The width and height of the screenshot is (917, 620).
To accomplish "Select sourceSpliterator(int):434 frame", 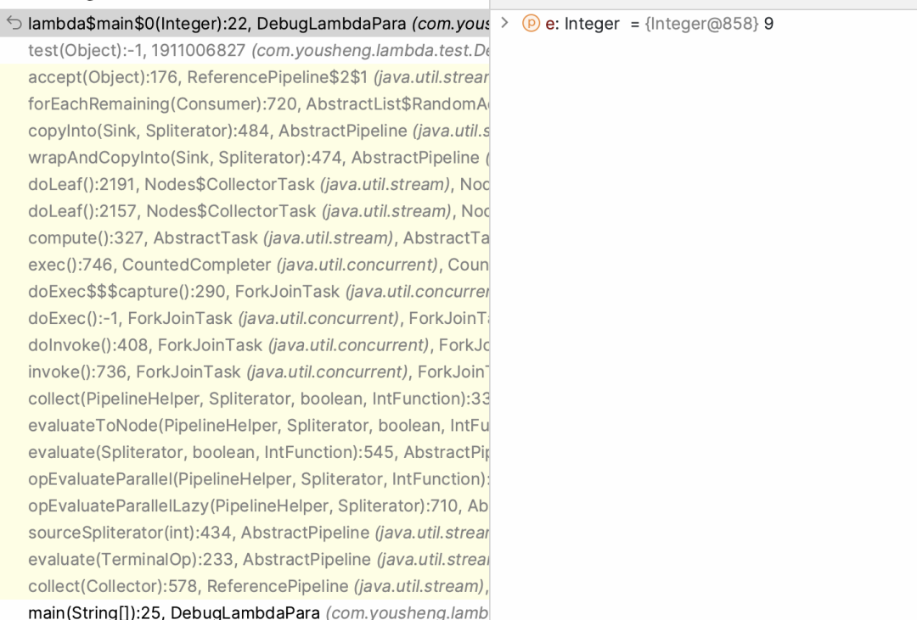I will point(245,533).
